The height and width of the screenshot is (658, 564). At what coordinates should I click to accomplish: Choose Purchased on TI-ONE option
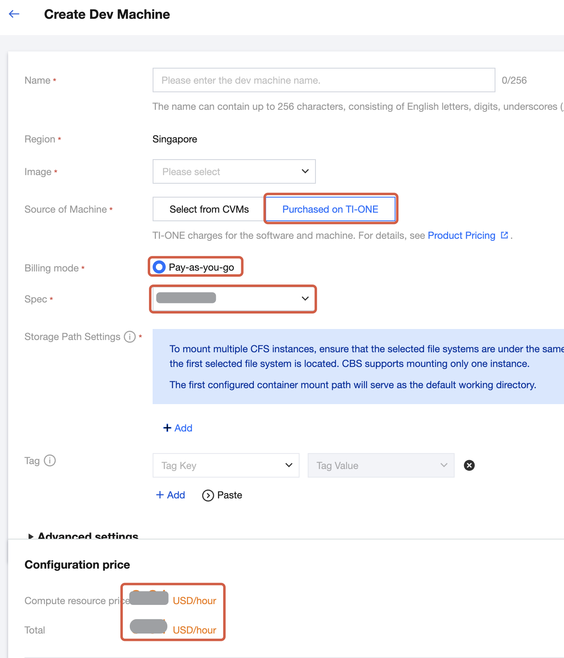coord(330,209)
